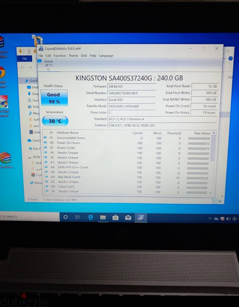Select This PC in File Explorer sidebar
The image size is (239, 307).
pyautogui.click(x=35, y=149)
